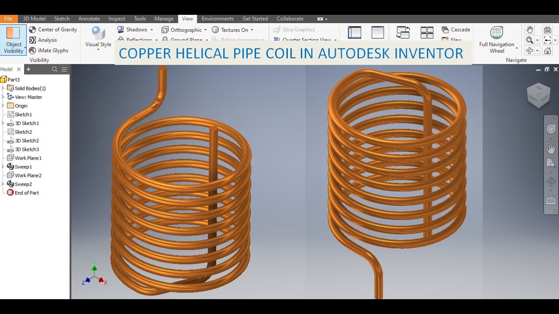The image size is (559, 314).
Task: Select 3D Sketch3 in the browser
Action: click(23, 149)
